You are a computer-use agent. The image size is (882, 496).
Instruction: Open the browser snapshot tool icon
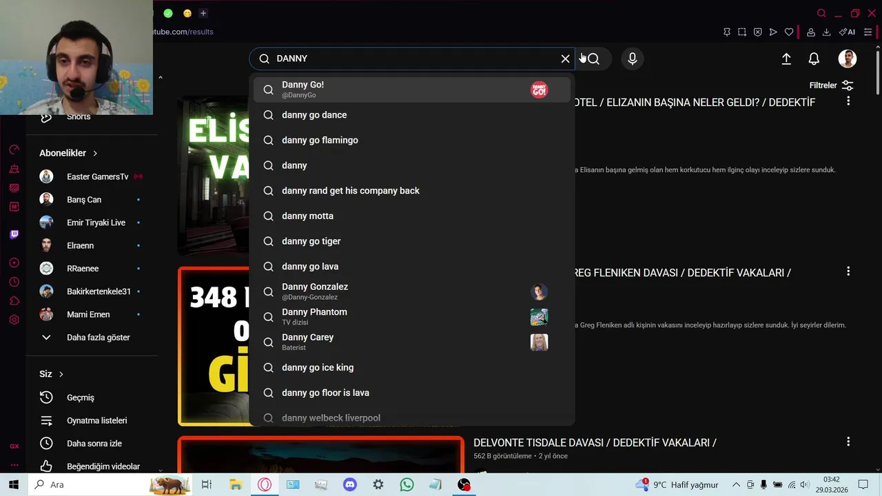click(x=742, y=32)
